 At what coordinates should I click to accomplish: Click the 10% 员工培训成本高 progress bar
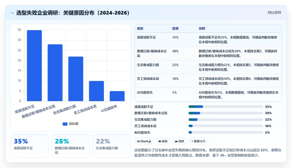226,126
